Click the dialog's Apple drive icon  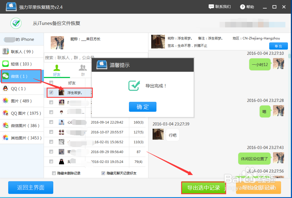click(x=102, y=65)
